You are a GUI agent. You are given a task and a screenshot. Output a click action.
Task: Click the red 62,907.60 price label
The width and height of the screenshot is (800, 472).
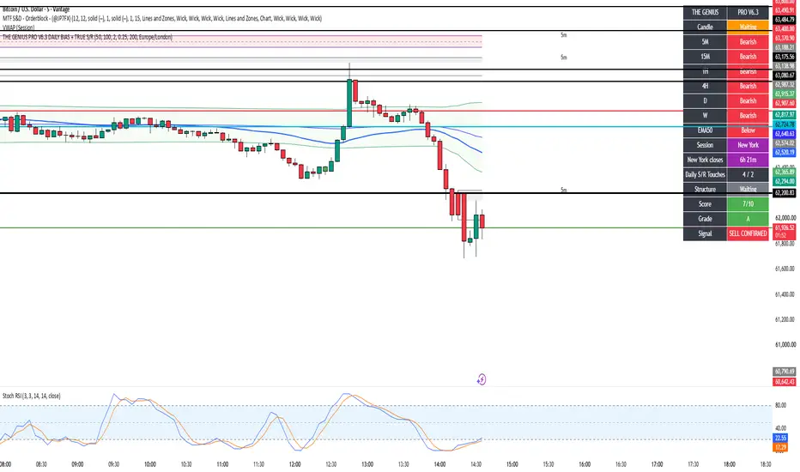tap(785, 103)
